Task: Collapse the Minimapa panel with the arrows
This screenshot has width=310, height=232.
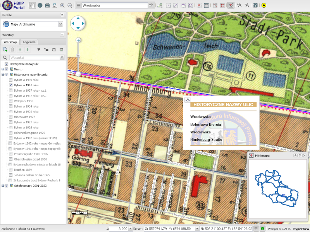Action: [295, 155]
